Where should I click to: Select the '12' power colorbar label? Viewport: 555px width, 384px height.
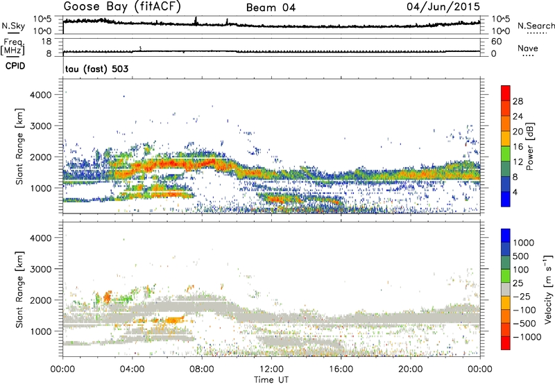pyautogui.click(x=518, y=162)
